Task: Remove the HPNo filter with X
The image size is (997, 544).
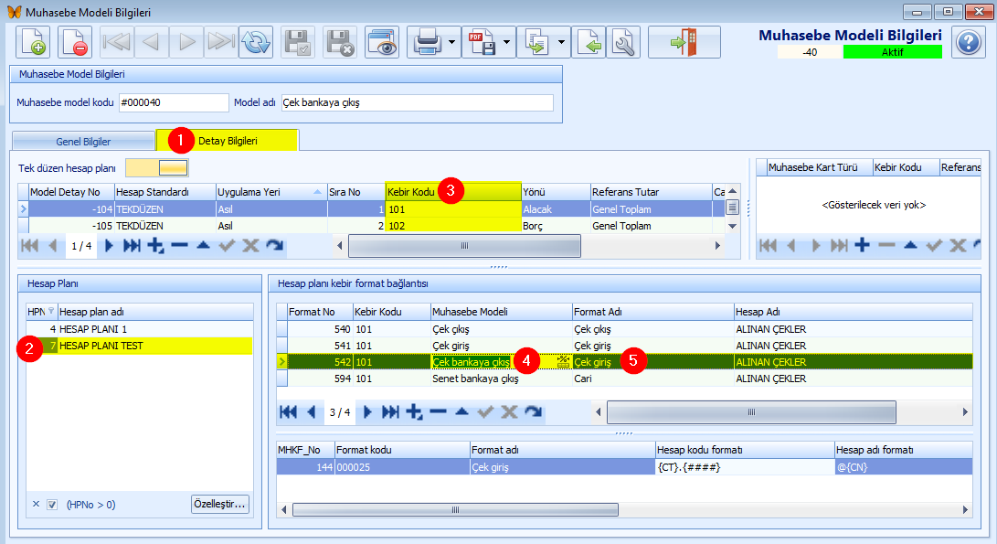Action: tap(36, 504)
